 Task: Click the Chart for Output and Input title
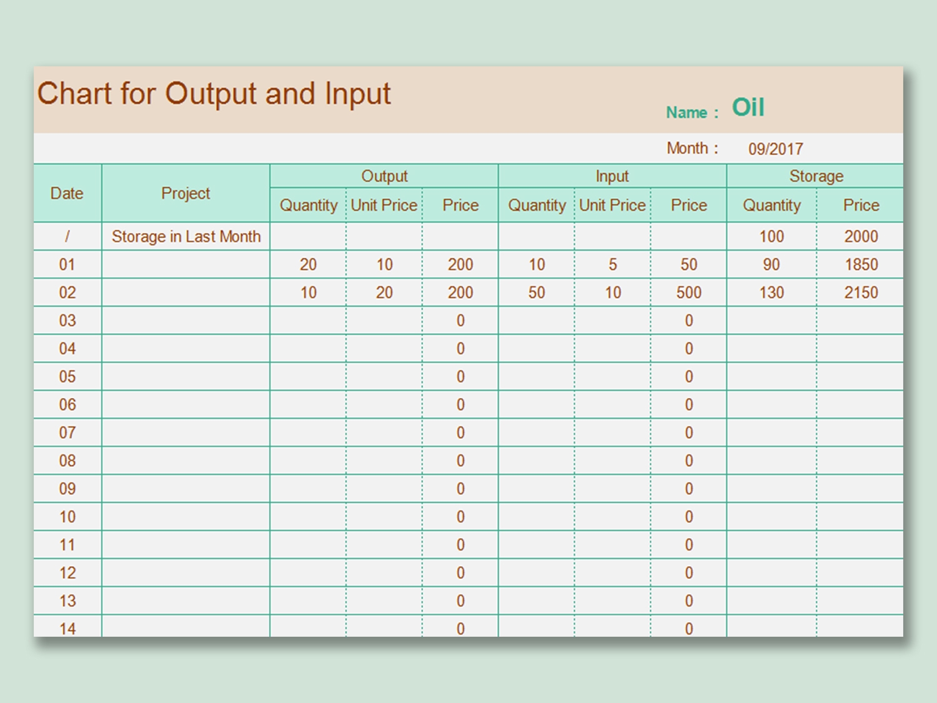(x=214, y=94)
